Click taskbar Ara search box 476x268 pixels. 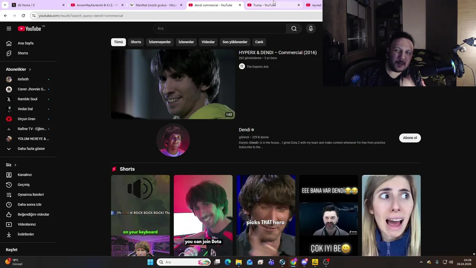(x=184, y=262)
